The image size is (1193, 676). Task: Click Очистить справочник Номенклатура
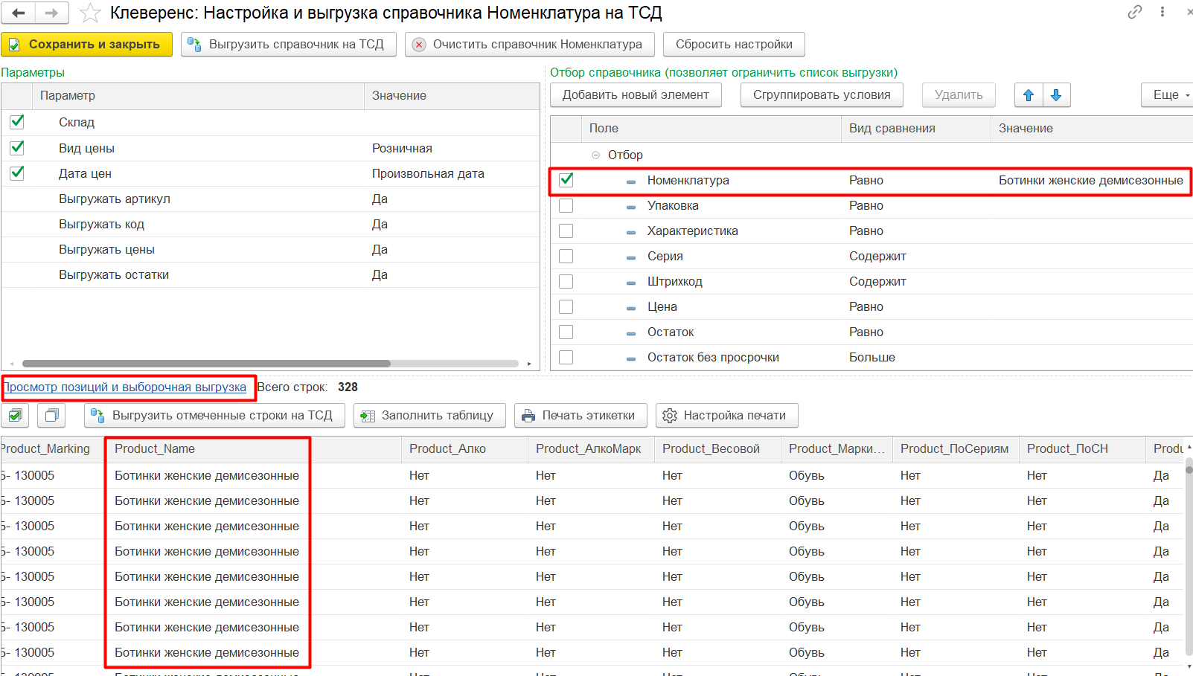(530, 45)
